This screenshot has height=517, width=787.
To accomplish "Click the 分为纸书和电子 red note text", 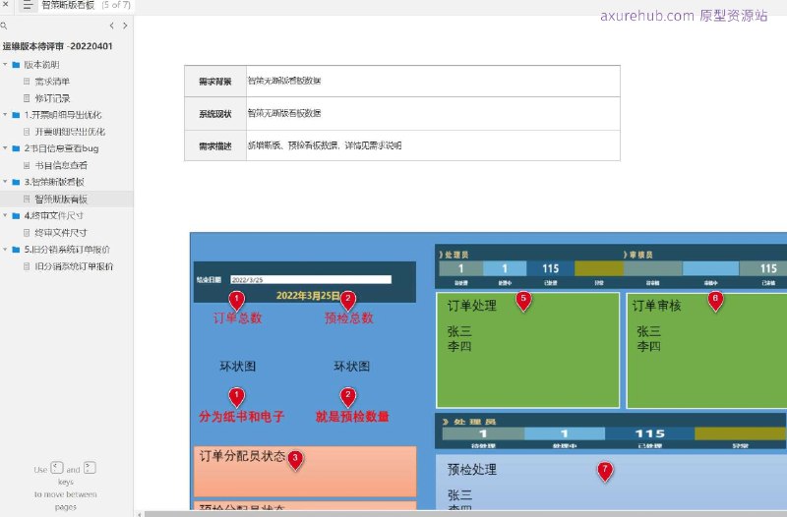I will (x=241, y=416).
